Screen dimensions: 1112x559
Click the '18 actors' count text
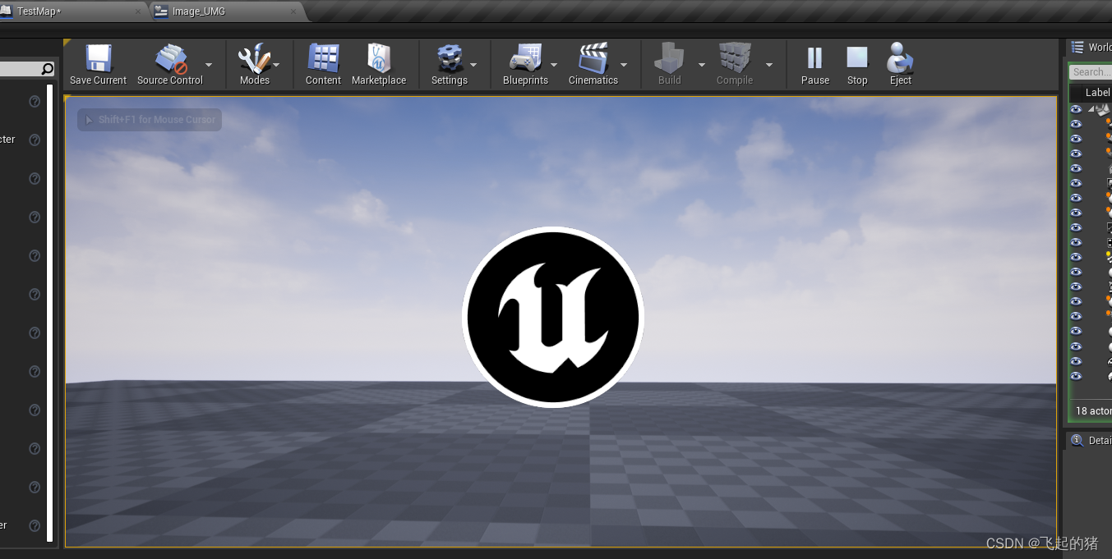pyautogui.click(x=1093, y=411)
